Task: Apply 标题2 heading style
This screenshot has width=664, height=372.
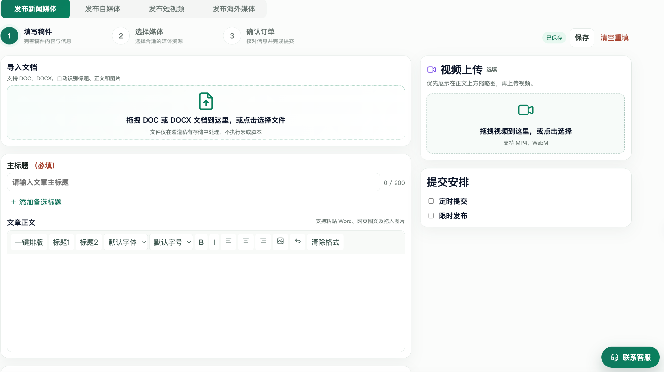Action: coord(89,242)
